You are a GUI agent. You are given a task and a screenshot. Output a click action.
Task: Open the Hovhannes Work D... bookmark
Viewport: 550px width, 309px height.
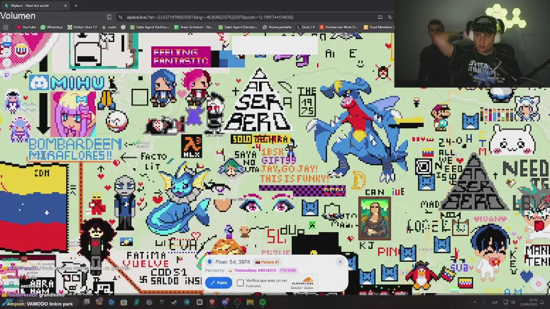click(339, 27)
